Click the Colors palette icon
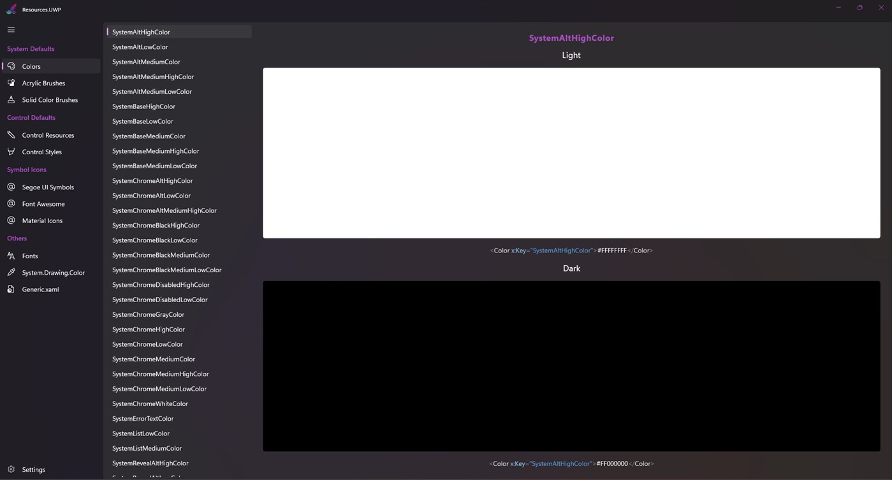 [11, 66]
